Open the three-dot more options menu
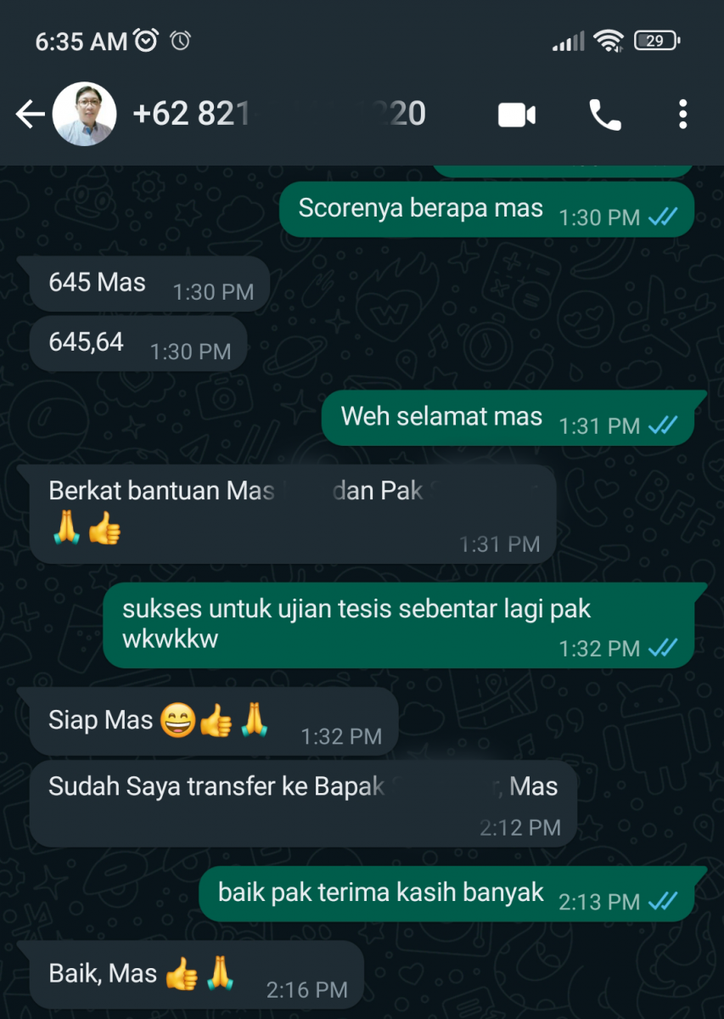The width and height of the screenshot is (724, 1019). [682, 115]
